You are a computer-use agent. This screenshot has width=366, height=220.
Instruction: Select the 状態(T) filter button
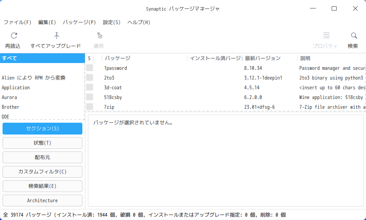pyautogui.click(x=42, y=143)
